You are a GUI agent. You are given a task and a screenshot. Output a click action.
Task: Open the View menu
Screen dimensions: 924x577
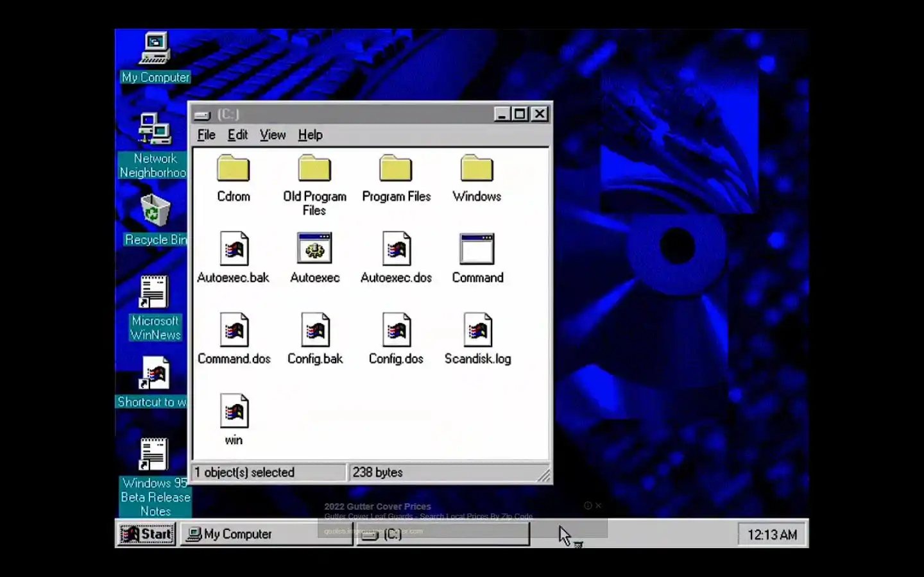(273, 135)
